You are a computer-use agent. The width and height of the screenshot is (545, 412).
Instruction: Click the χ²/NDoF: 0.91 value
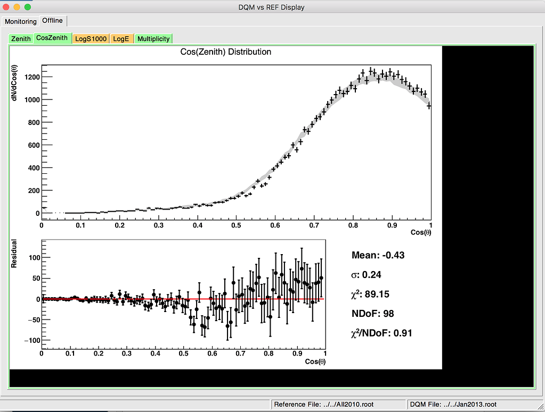pyautogui.click(x=381, y=333)
